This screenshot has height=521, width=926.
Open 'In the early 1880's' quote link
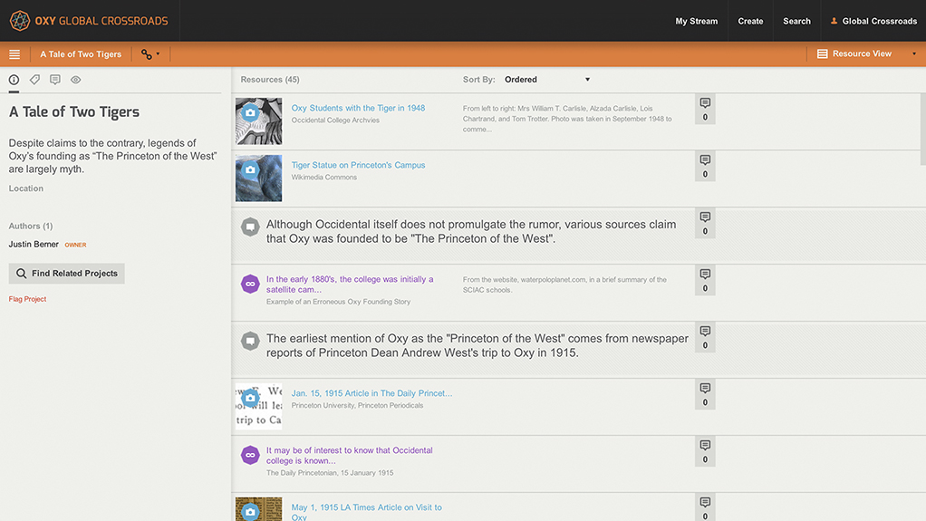350,285
